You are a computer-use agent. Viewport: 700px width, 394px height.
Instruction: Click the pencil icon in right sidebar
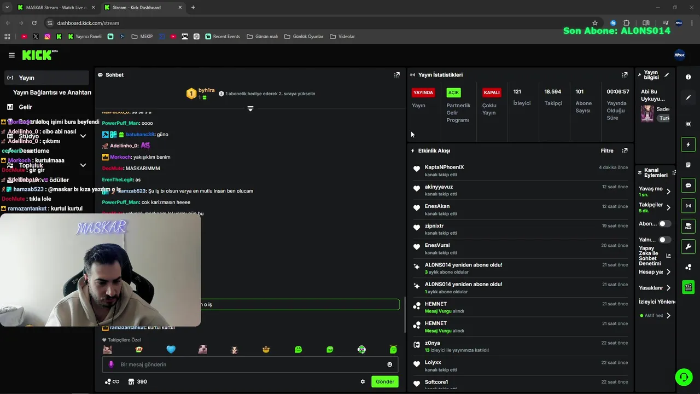(688, 97)
